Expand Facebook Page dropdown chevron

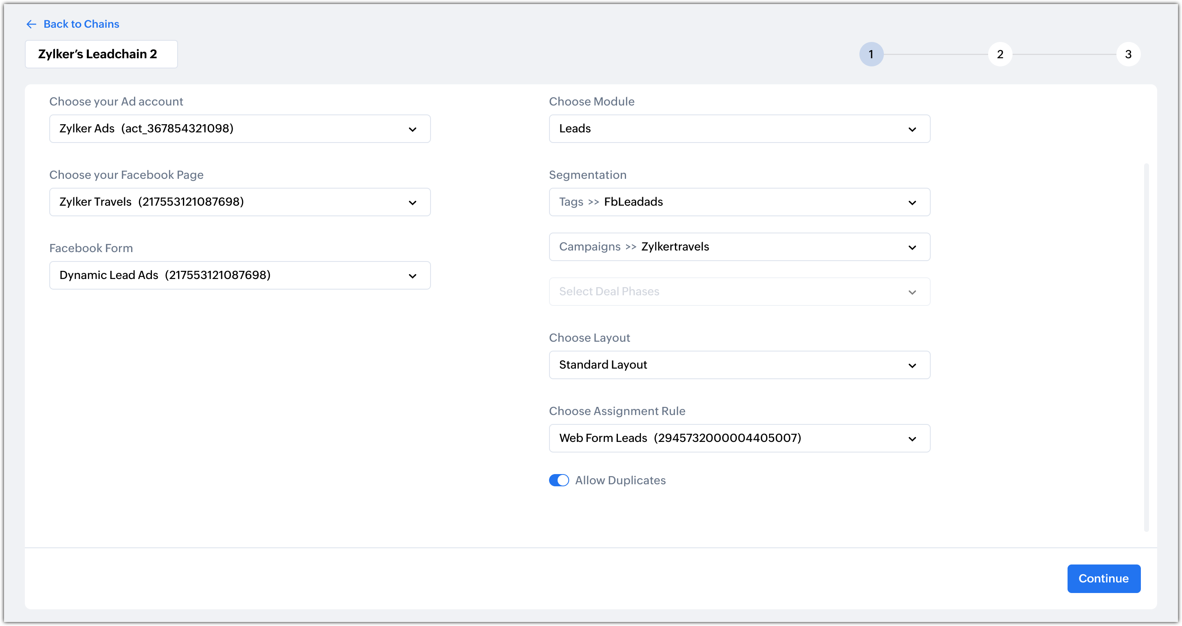[x=413, y=202]
